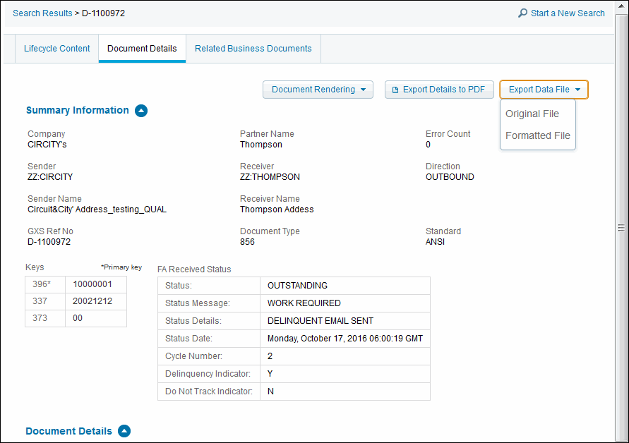Click the PDF document icon in Export button
This screenshot has width=629, height=443.
pyautogui.click(x=395, y=90)
